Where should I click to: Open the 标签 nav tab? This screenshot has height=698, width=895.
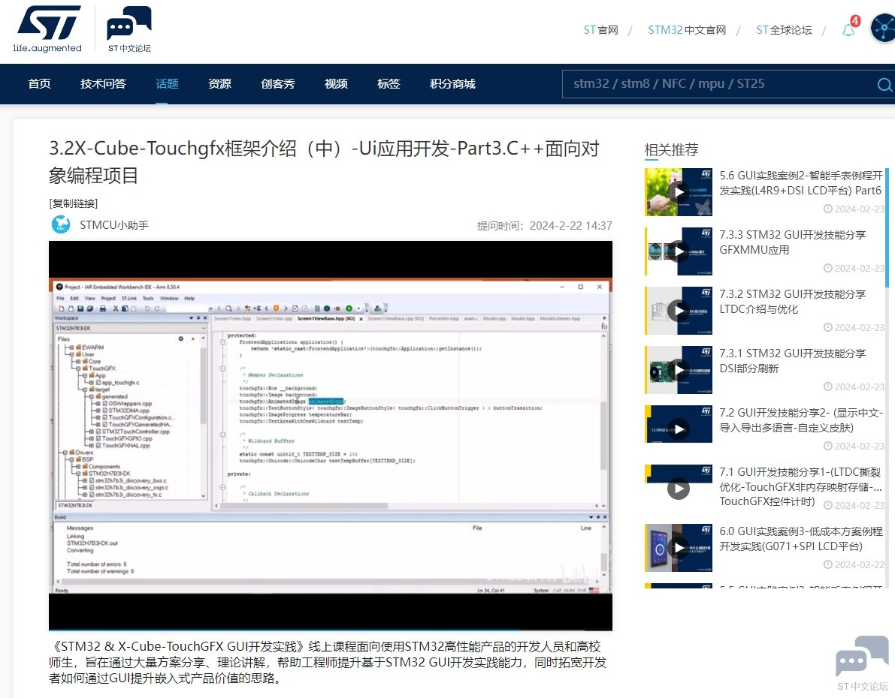[389, 84]
